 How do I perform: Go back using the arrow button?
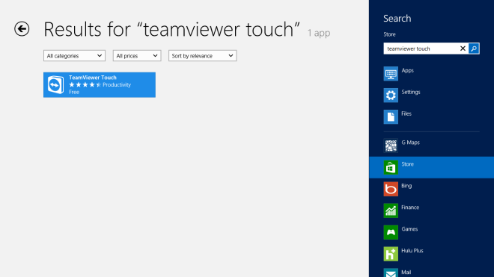[x=22, y=29]
